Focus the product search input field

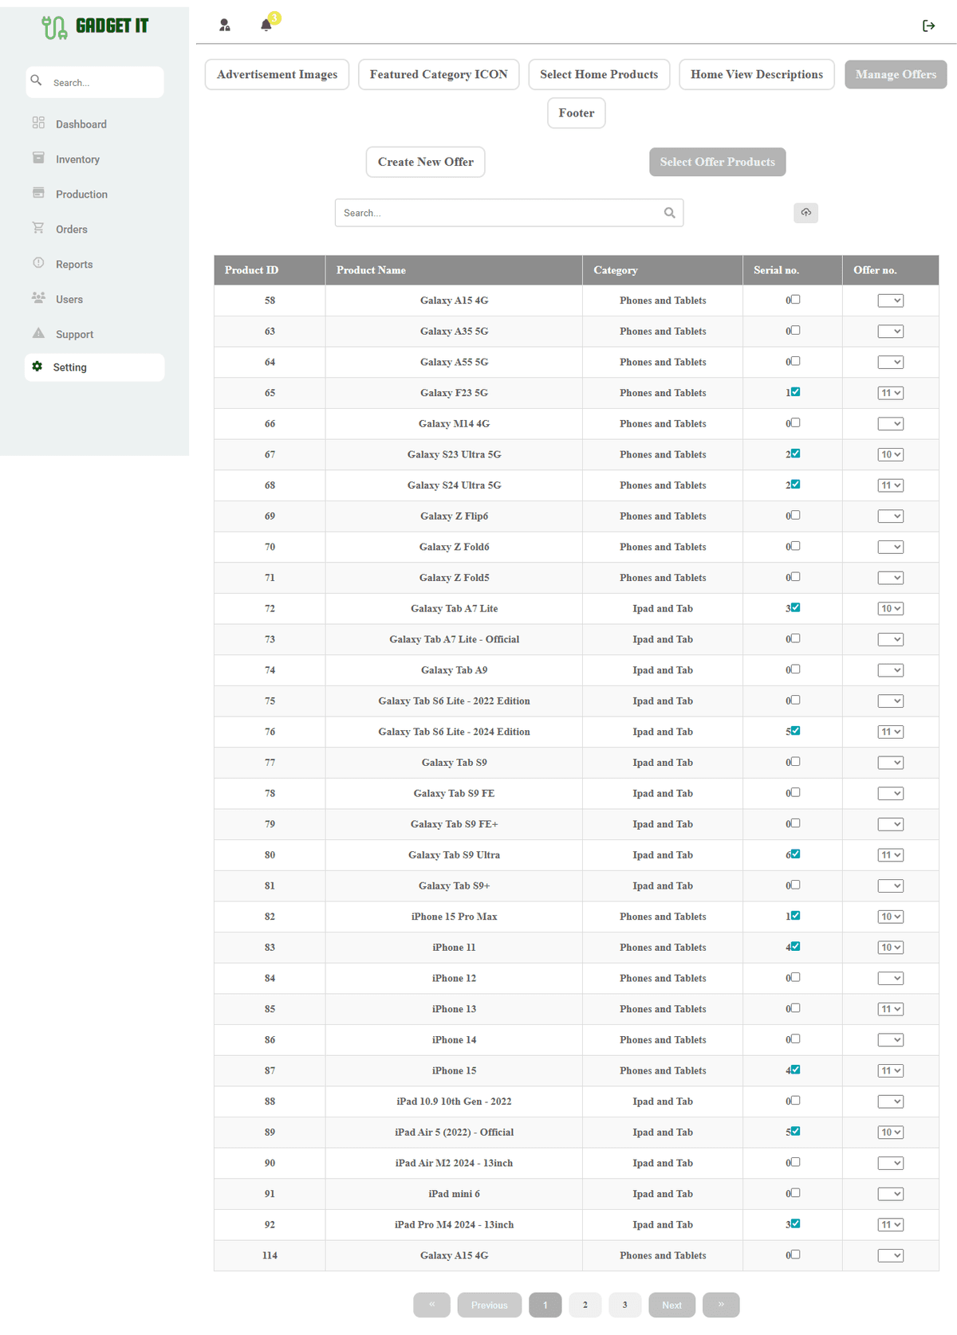pyautogui.click(x=498, y=213)
